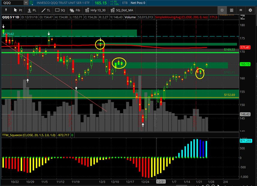Apply the Hrly 13_30 study set
Screen dimensions: 257x186
click(x=95, y=10)
